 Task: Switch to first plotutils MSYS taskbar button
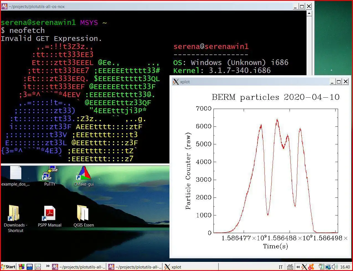pos(79,267)
